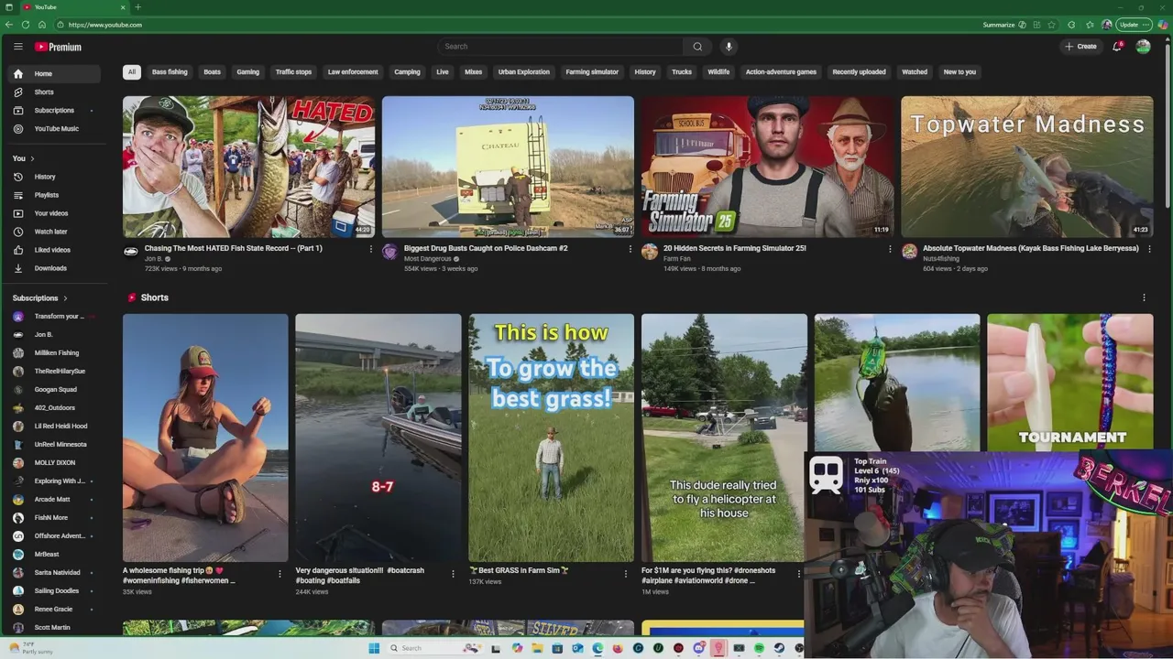
Task: Click the Create button
Action: (x=1080, y=47)
